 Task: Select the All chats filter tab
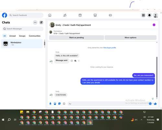point(5,36)
